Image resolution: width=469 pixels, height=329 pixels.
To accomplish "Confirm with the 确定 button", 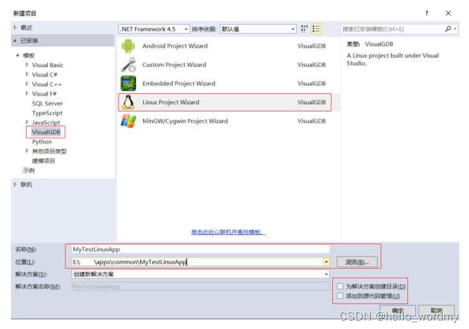I will [x=398, y=310].
